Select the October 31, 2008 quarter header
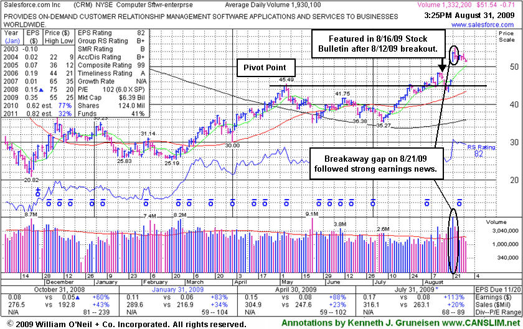523x329 pixels. click(59, 289)
